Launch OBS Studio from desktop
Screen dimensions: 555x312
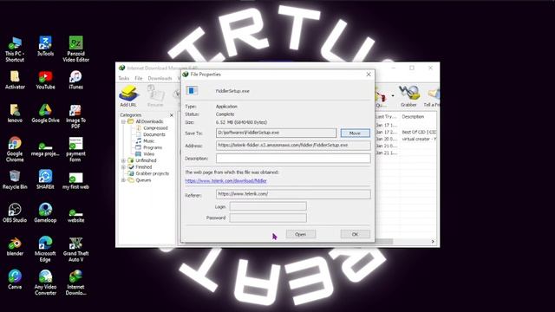coord(15,213)
